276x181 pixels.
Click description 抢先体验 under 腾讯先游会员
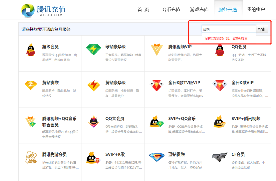click(x=61, y=165)
